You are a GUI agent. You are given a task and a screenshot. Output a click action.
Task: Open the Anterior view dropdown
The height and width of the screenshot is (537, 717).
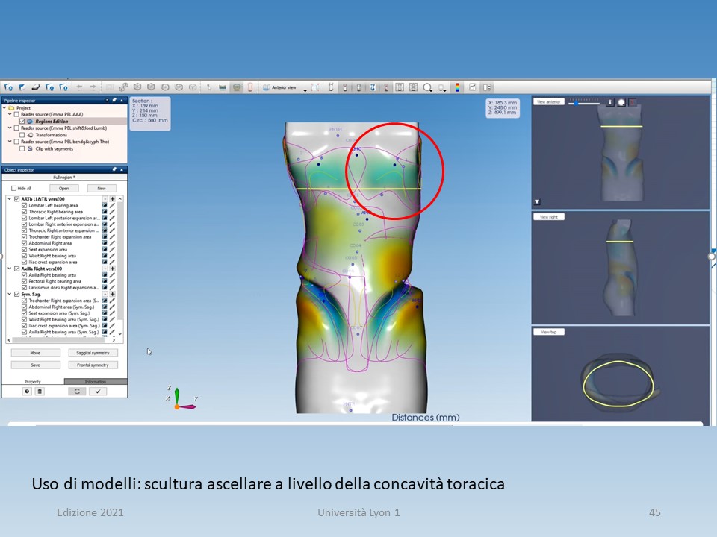pyautogui.click(x=305, y=89)
